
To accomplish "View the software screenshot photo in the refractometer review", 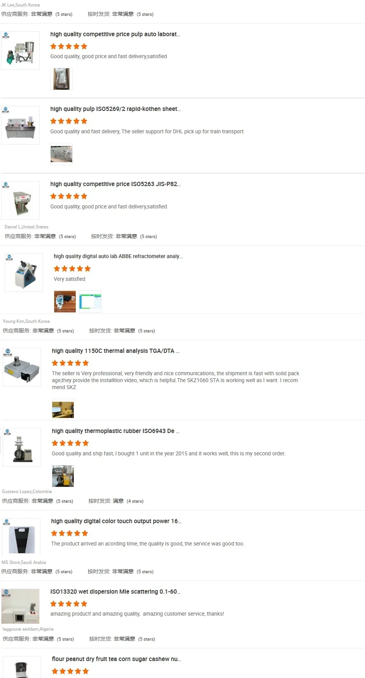I will point(90,302).
